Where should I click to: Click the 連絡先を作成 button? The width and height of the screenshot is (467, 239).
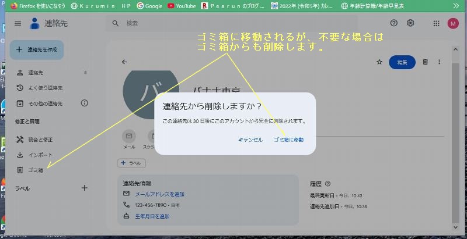click(x=37, y=50)
